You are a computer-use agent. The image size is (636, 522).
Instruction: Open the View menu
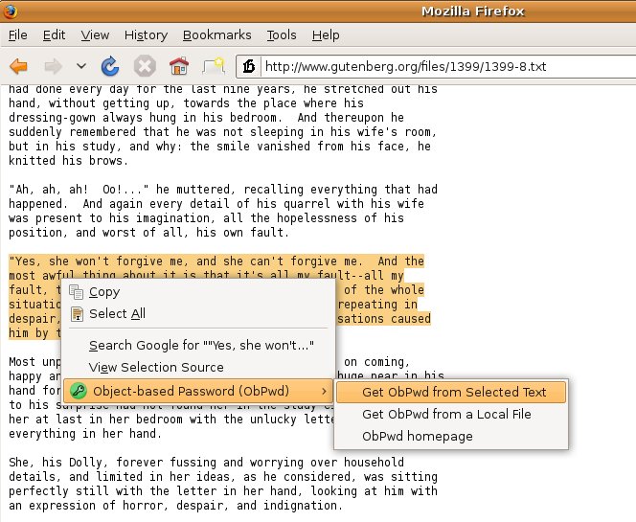95,35
